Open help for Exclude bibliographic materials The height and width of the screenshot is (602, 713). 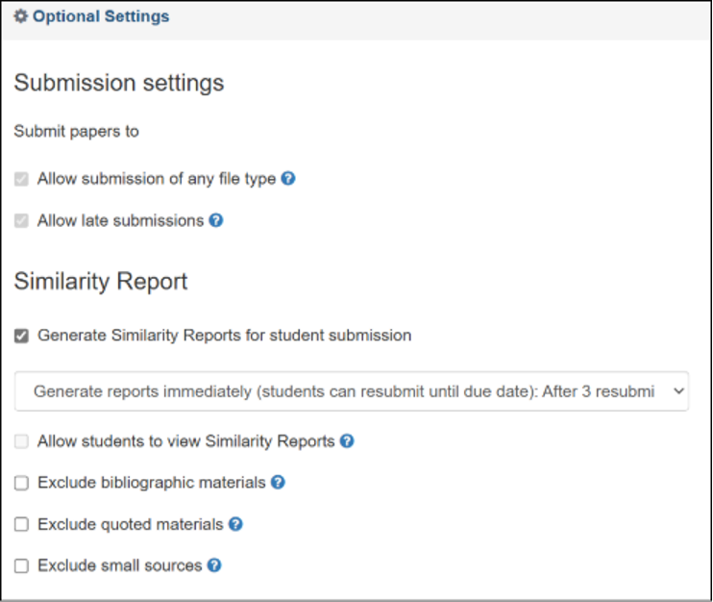(x=278, y=483)
